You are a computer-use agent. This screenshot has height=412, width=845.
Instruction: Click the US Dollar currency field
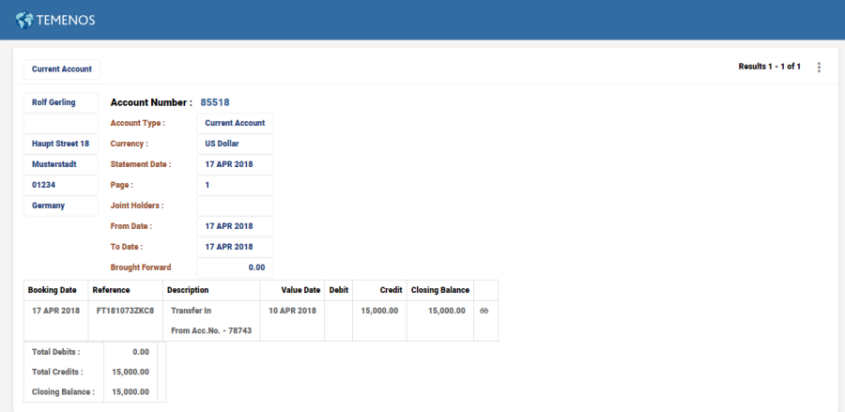(x=234, y=144)
